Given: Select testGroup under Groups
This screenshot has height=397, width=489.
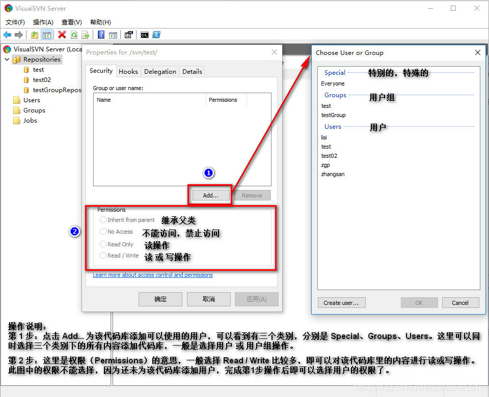Looking at the screenshot, I should [x=333, y=115].
